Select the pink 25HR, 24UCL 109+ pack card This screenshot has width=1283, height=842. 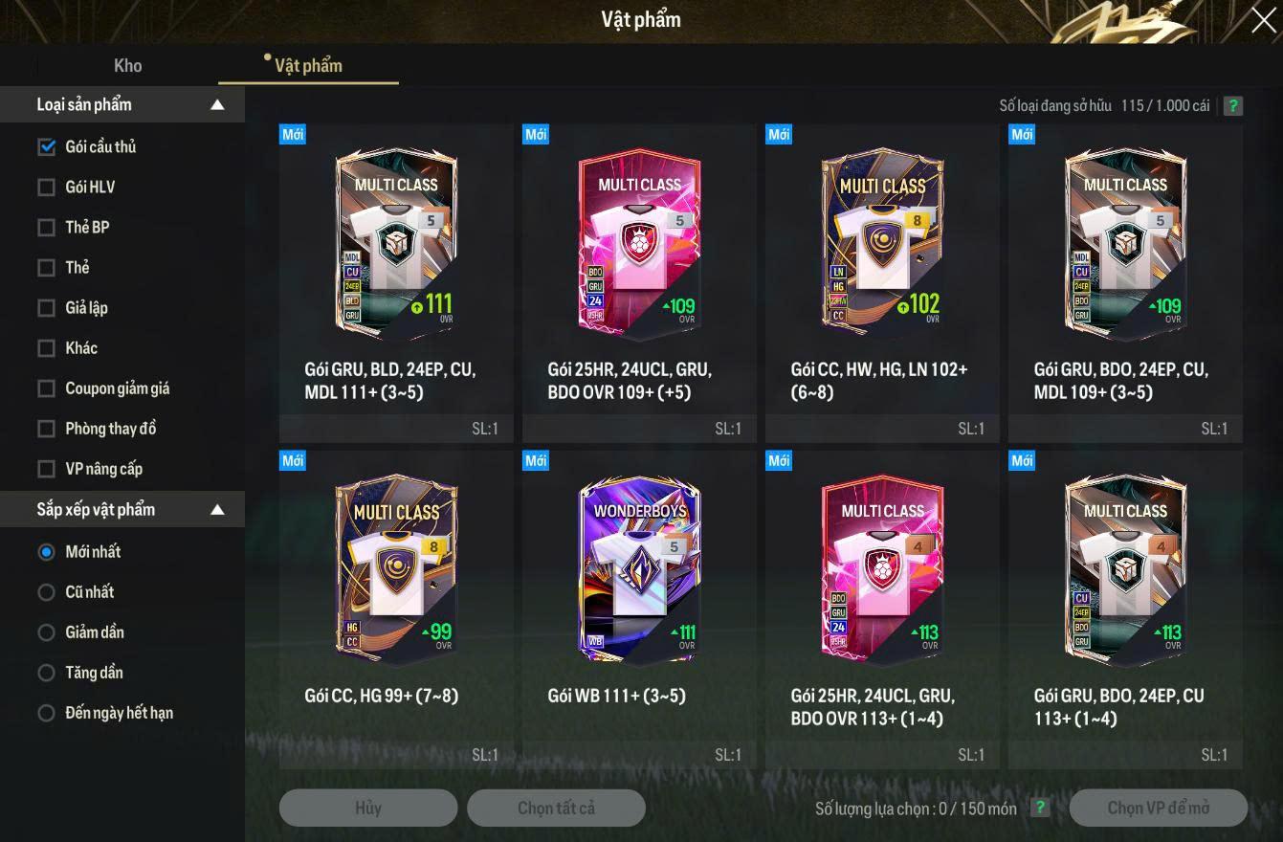pos(639,282)
